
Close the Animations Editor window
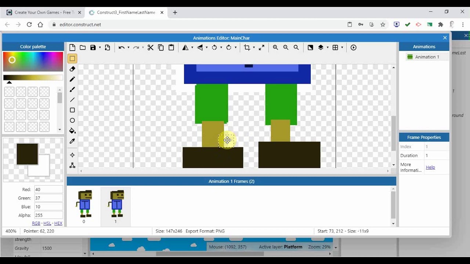pos(445,38)
